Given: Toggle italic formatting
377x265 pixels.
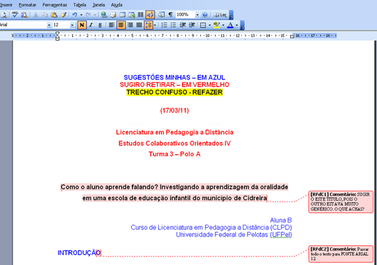Looking at the screenshot, I should point(91,25).
